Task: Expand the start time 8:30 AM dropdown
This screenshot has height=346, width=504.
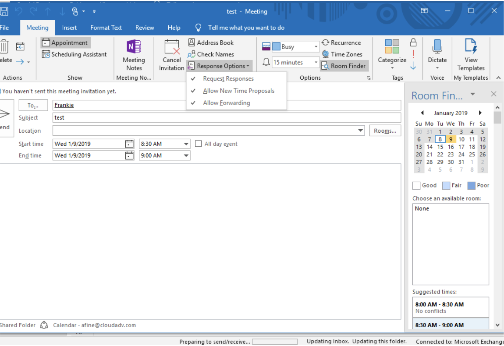Action: tap(186, 144)
